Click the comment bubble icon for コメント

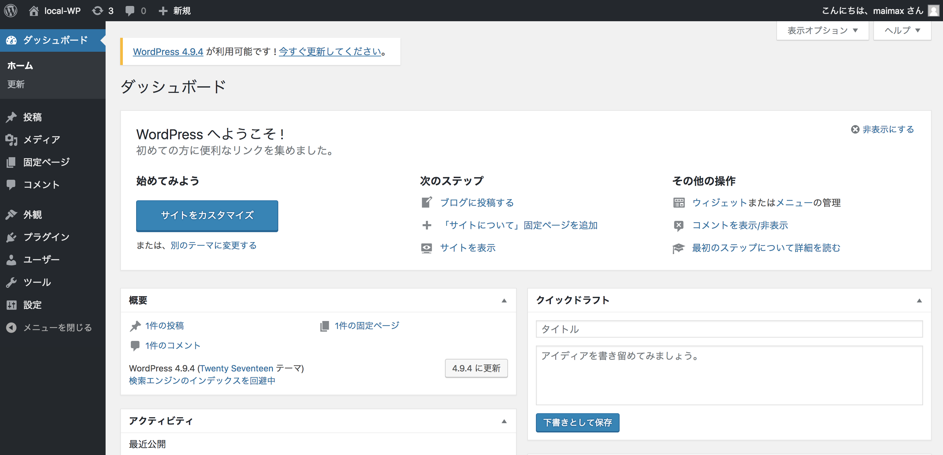tap(11, 184)
